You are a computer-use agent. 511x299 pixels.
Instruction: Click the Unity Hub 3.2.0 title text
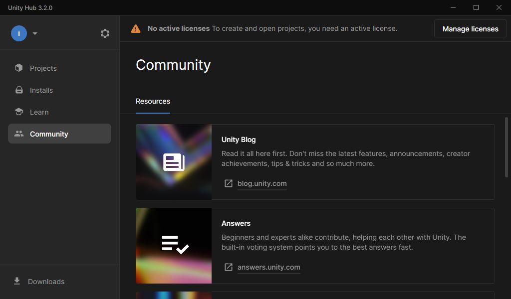[30, 8]
